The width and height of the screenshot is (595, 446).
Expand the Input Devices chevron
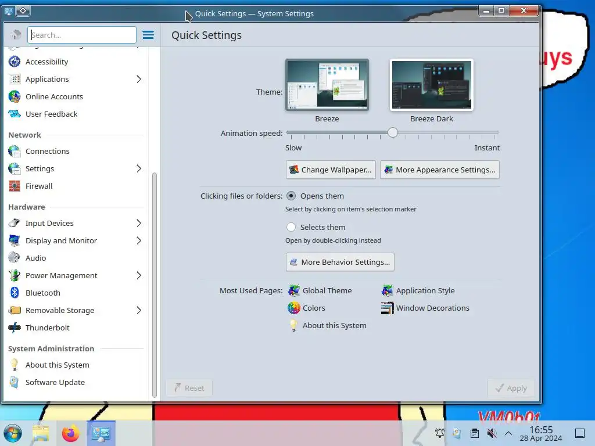pyautogui.click(x=139, y=223)
